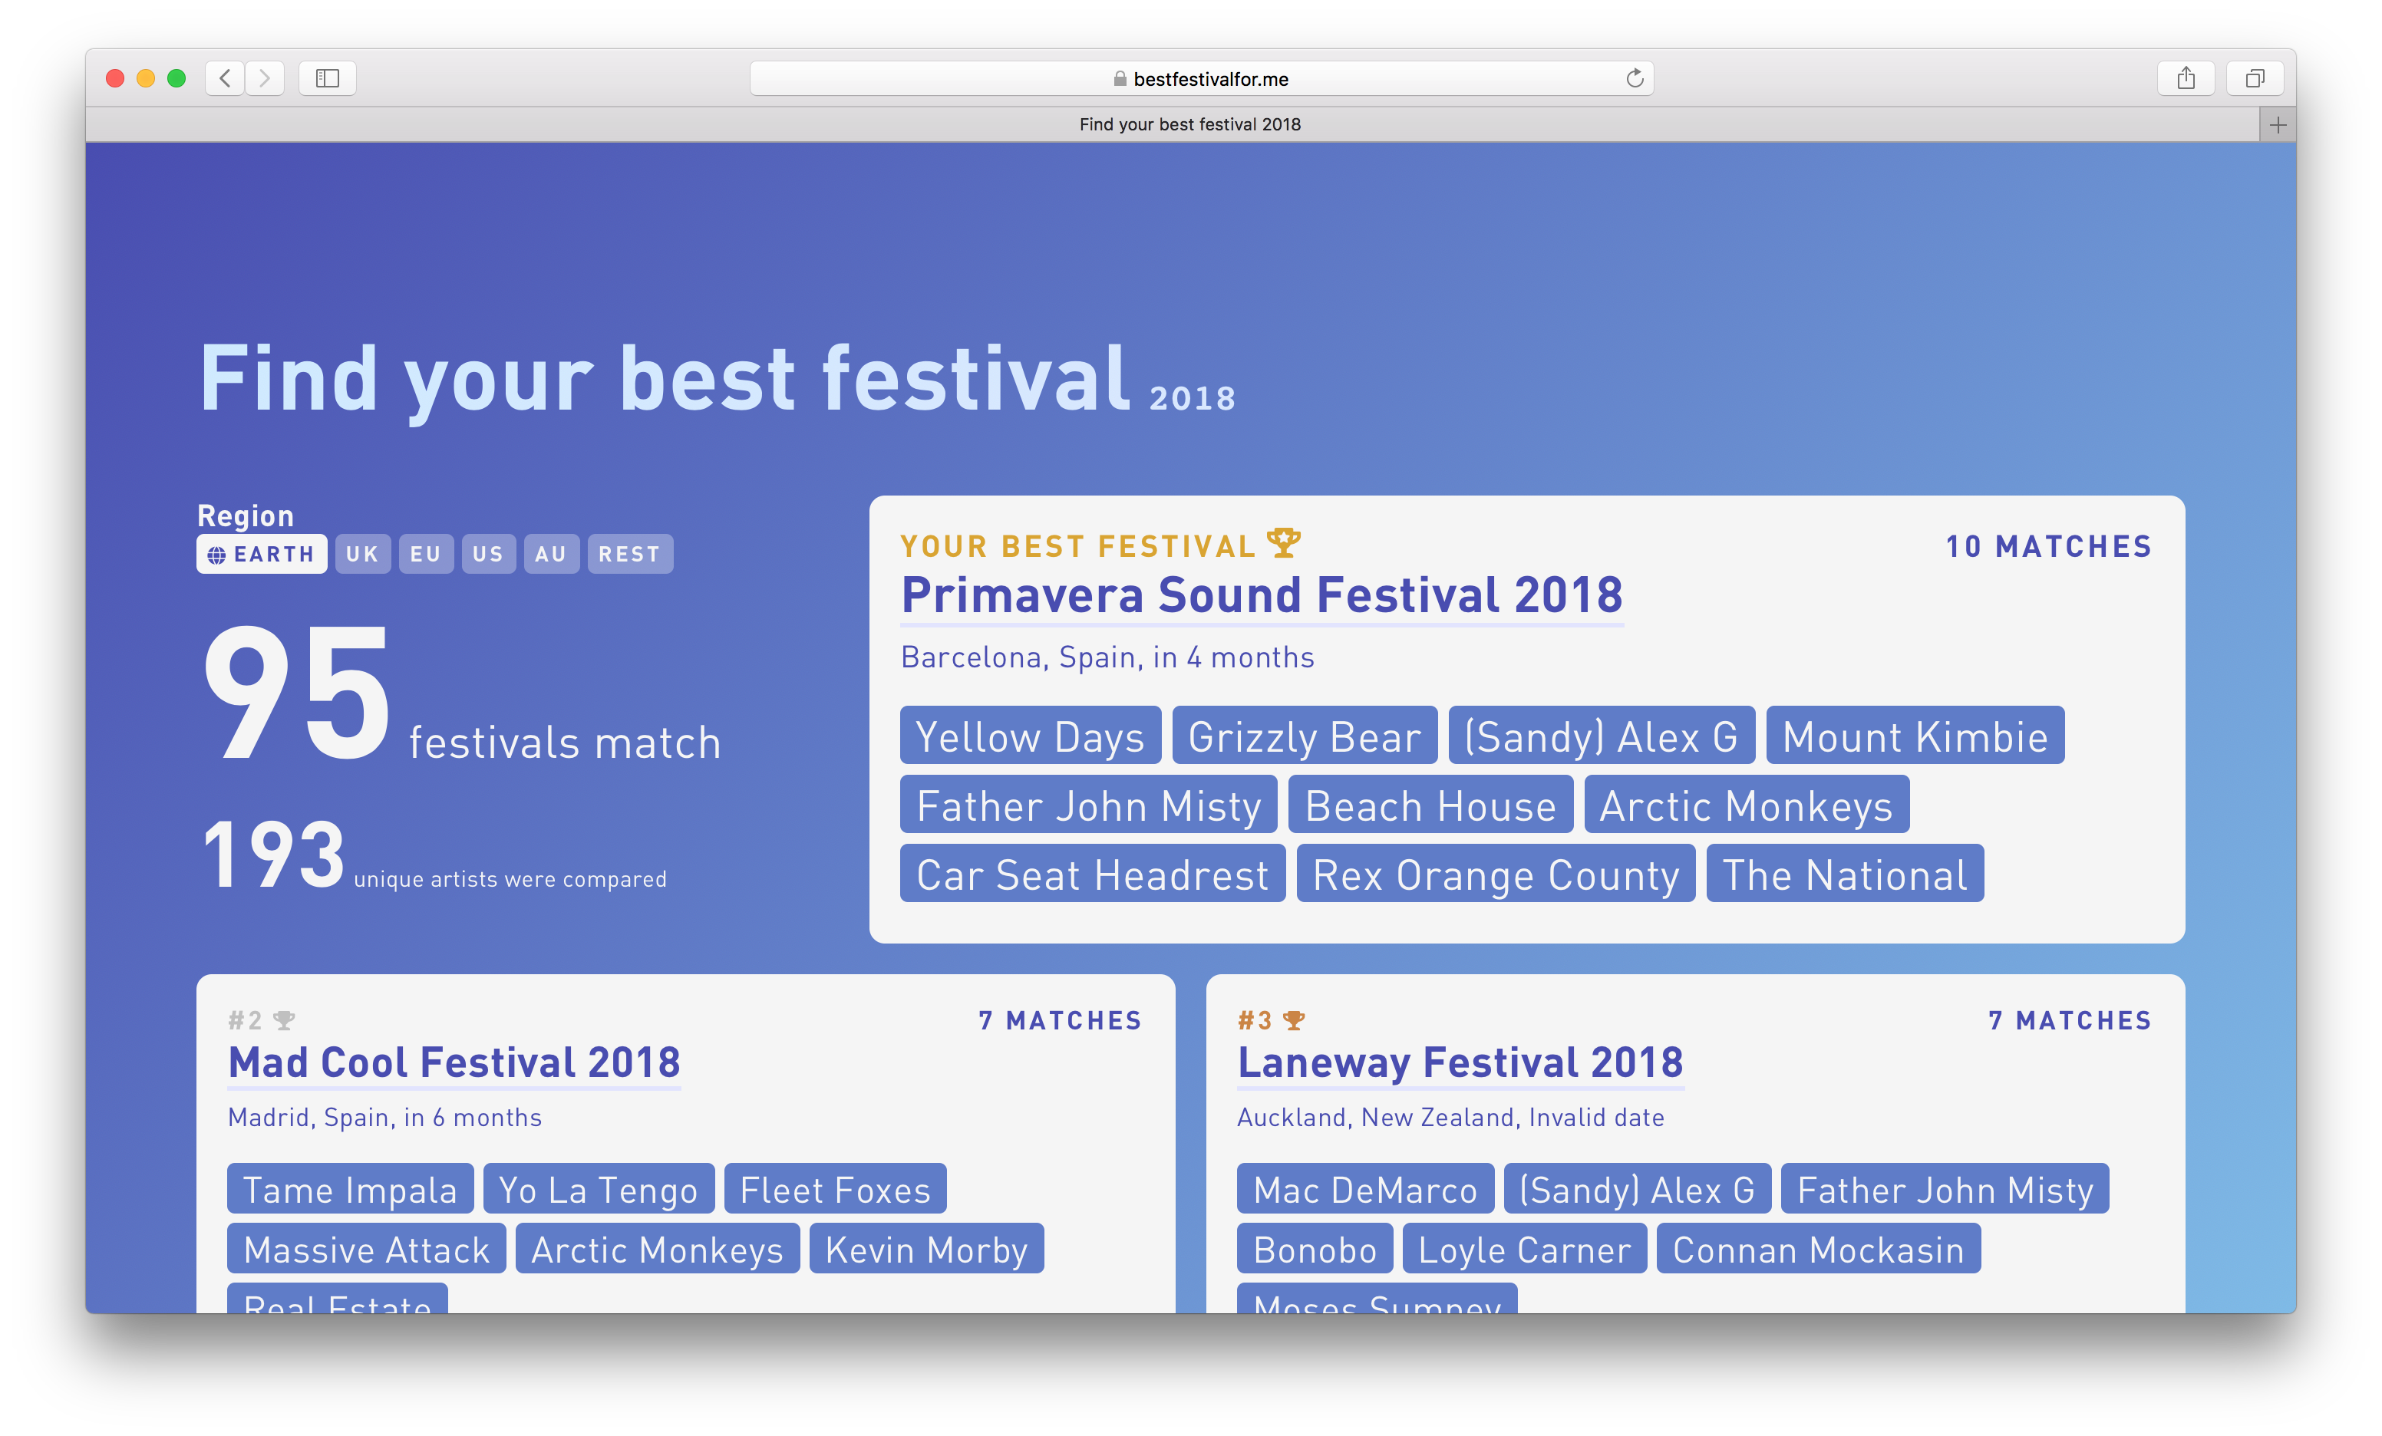Screen dimensions: 2382x1436
Task: Click Father John Misty tag under Primavera
Action: tap(1088, 804)
